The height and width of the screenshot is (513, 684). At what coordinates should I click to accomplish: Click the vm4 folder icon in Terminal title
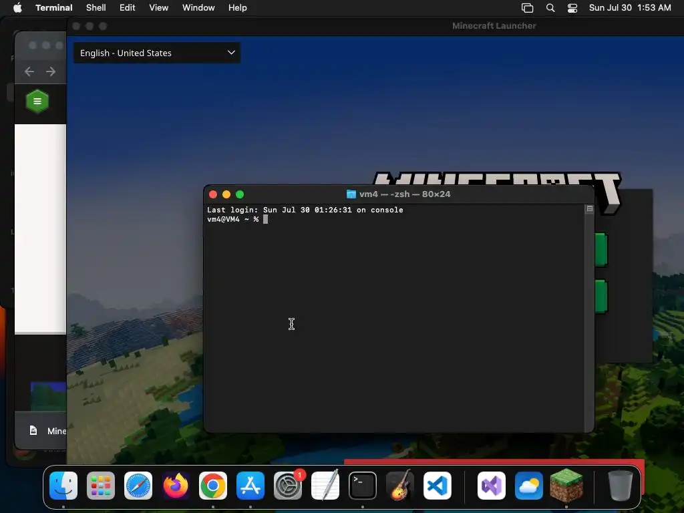(x=351, y=194)
